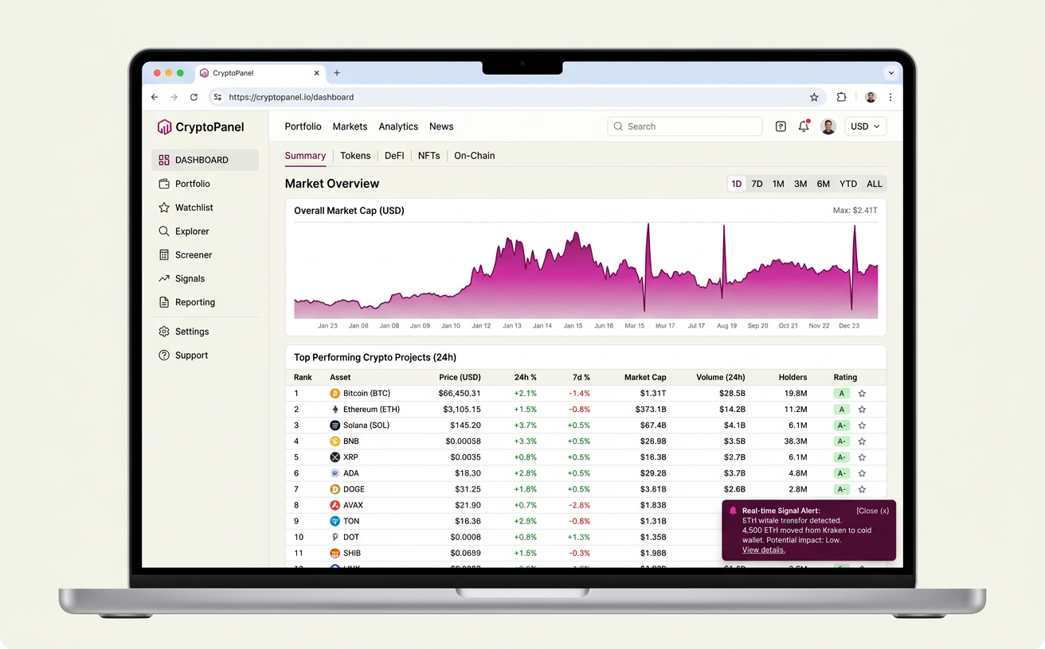This screenshot has height=649, width=1045.
Task: Open the Dashboard sidebar item
Action: tap(205, 160)
